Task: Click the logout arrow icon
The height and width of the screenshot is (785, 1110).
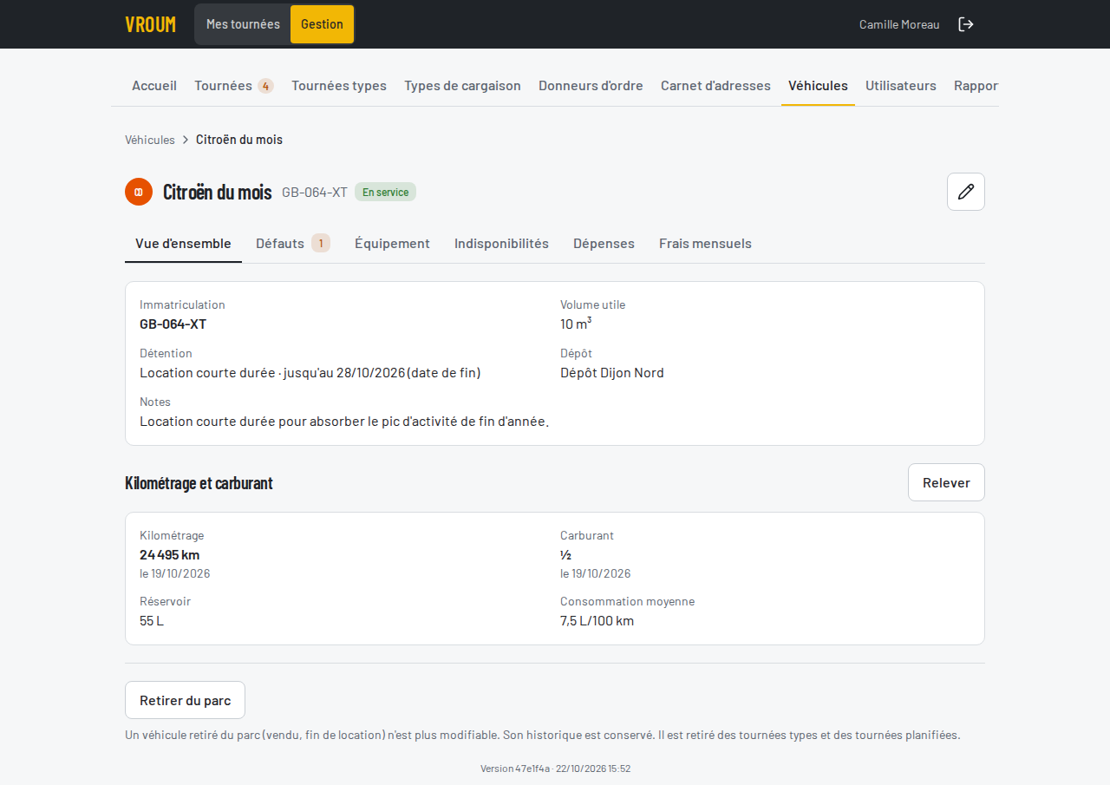Action: pyautogui.click(x=966, y=24)
